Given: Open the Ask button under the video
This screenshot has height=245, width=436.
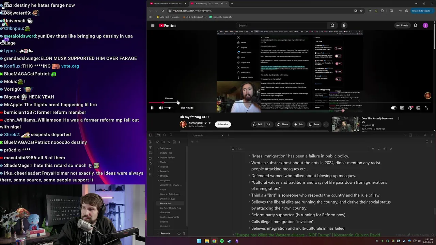Looking at the screenshot, I should pyautogui.click(x=298, y=125).
